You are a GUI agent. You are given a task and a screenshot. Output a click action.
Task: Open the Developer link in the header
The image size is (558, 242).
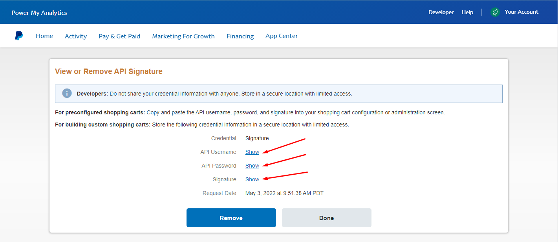(x=441, y=12)
